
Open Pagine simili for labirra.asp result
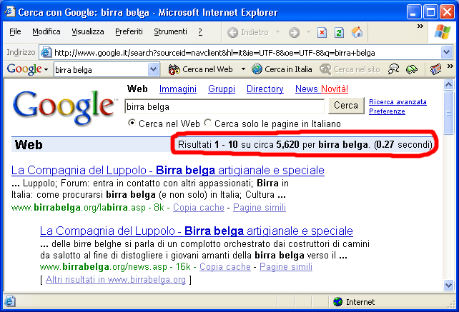coord(260,207)
